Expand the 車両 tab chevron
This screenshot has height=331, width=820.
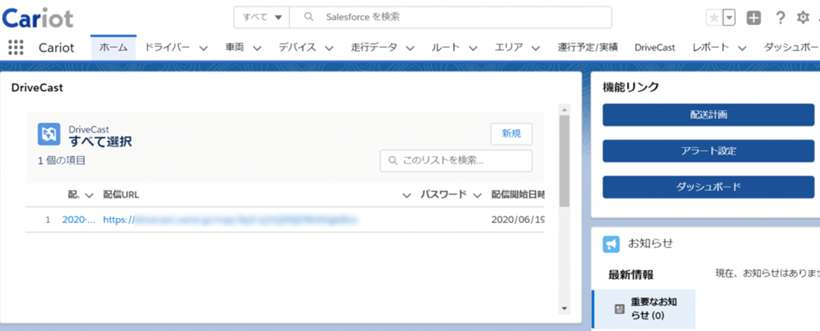coord(257,48)
